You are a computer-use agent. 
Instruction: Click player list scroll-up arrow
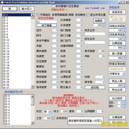tap(33, 15)
